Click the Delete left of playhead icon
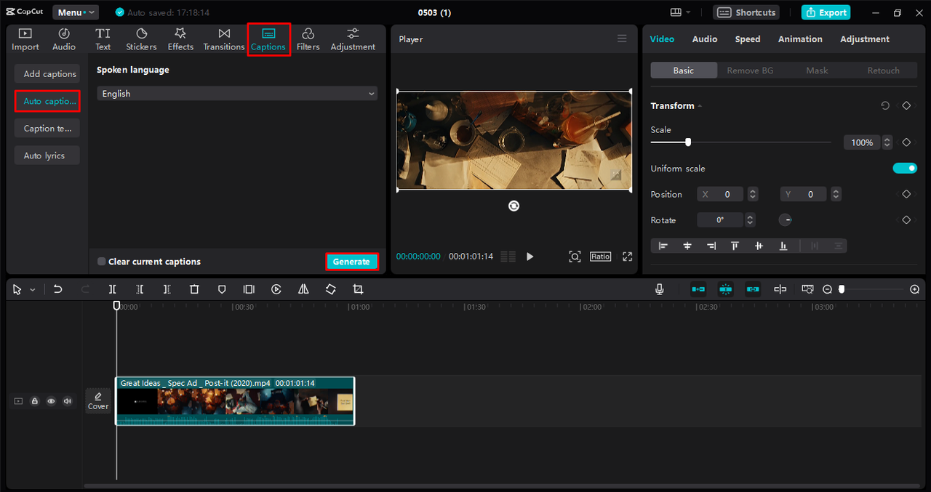931x492 pixels. [140, 289]
